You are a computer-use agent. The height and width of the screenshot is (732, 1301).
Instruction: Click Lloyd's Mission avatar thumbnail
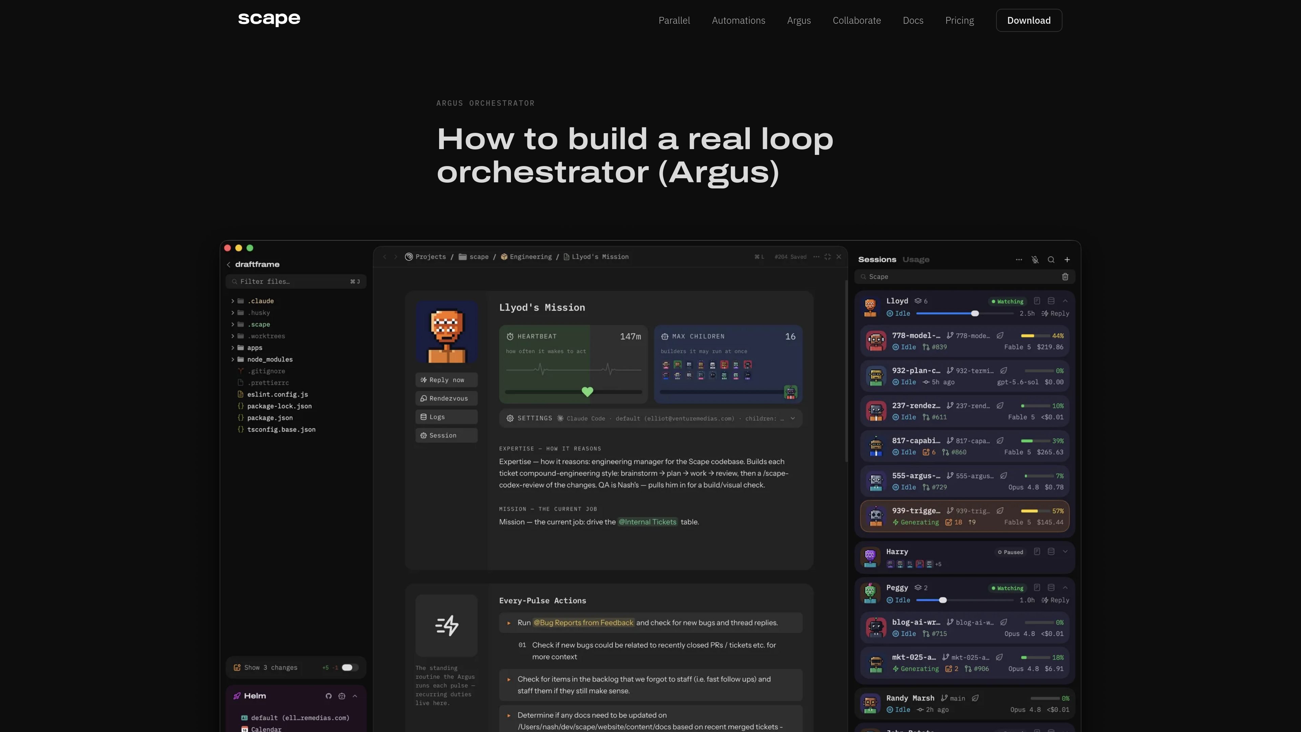point(447,332)
